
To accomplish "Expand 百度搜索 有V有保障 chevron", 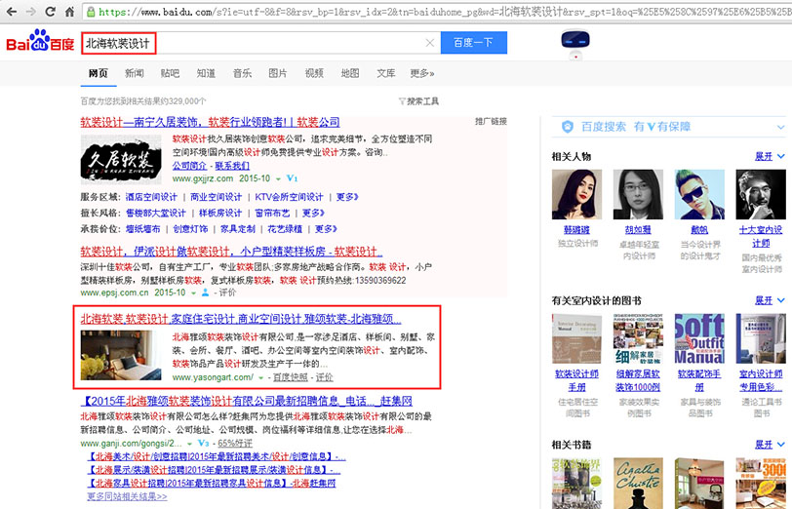I will click(x=781, y=127).
